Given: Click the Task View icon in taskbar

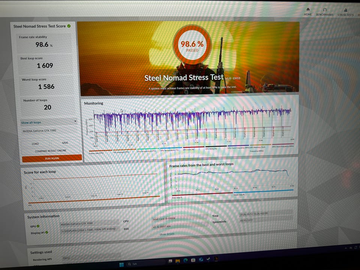Looking at the screenshot, I should [x=170, y=261].
